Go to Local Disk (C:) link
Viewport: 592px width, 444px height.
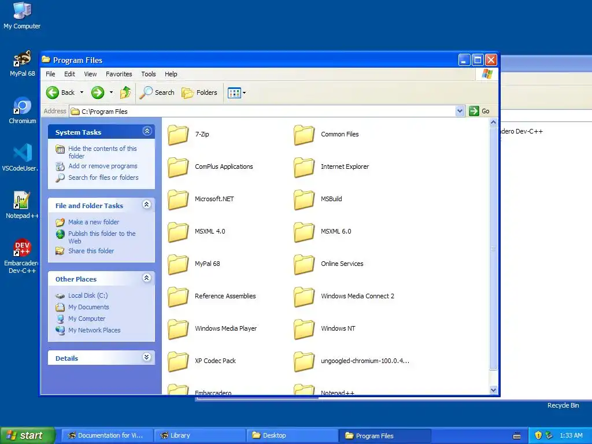[88, 295]
